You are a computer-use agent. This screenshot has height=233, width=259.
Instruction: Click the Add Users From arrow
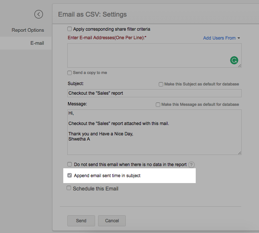click(x=239, y=38)
